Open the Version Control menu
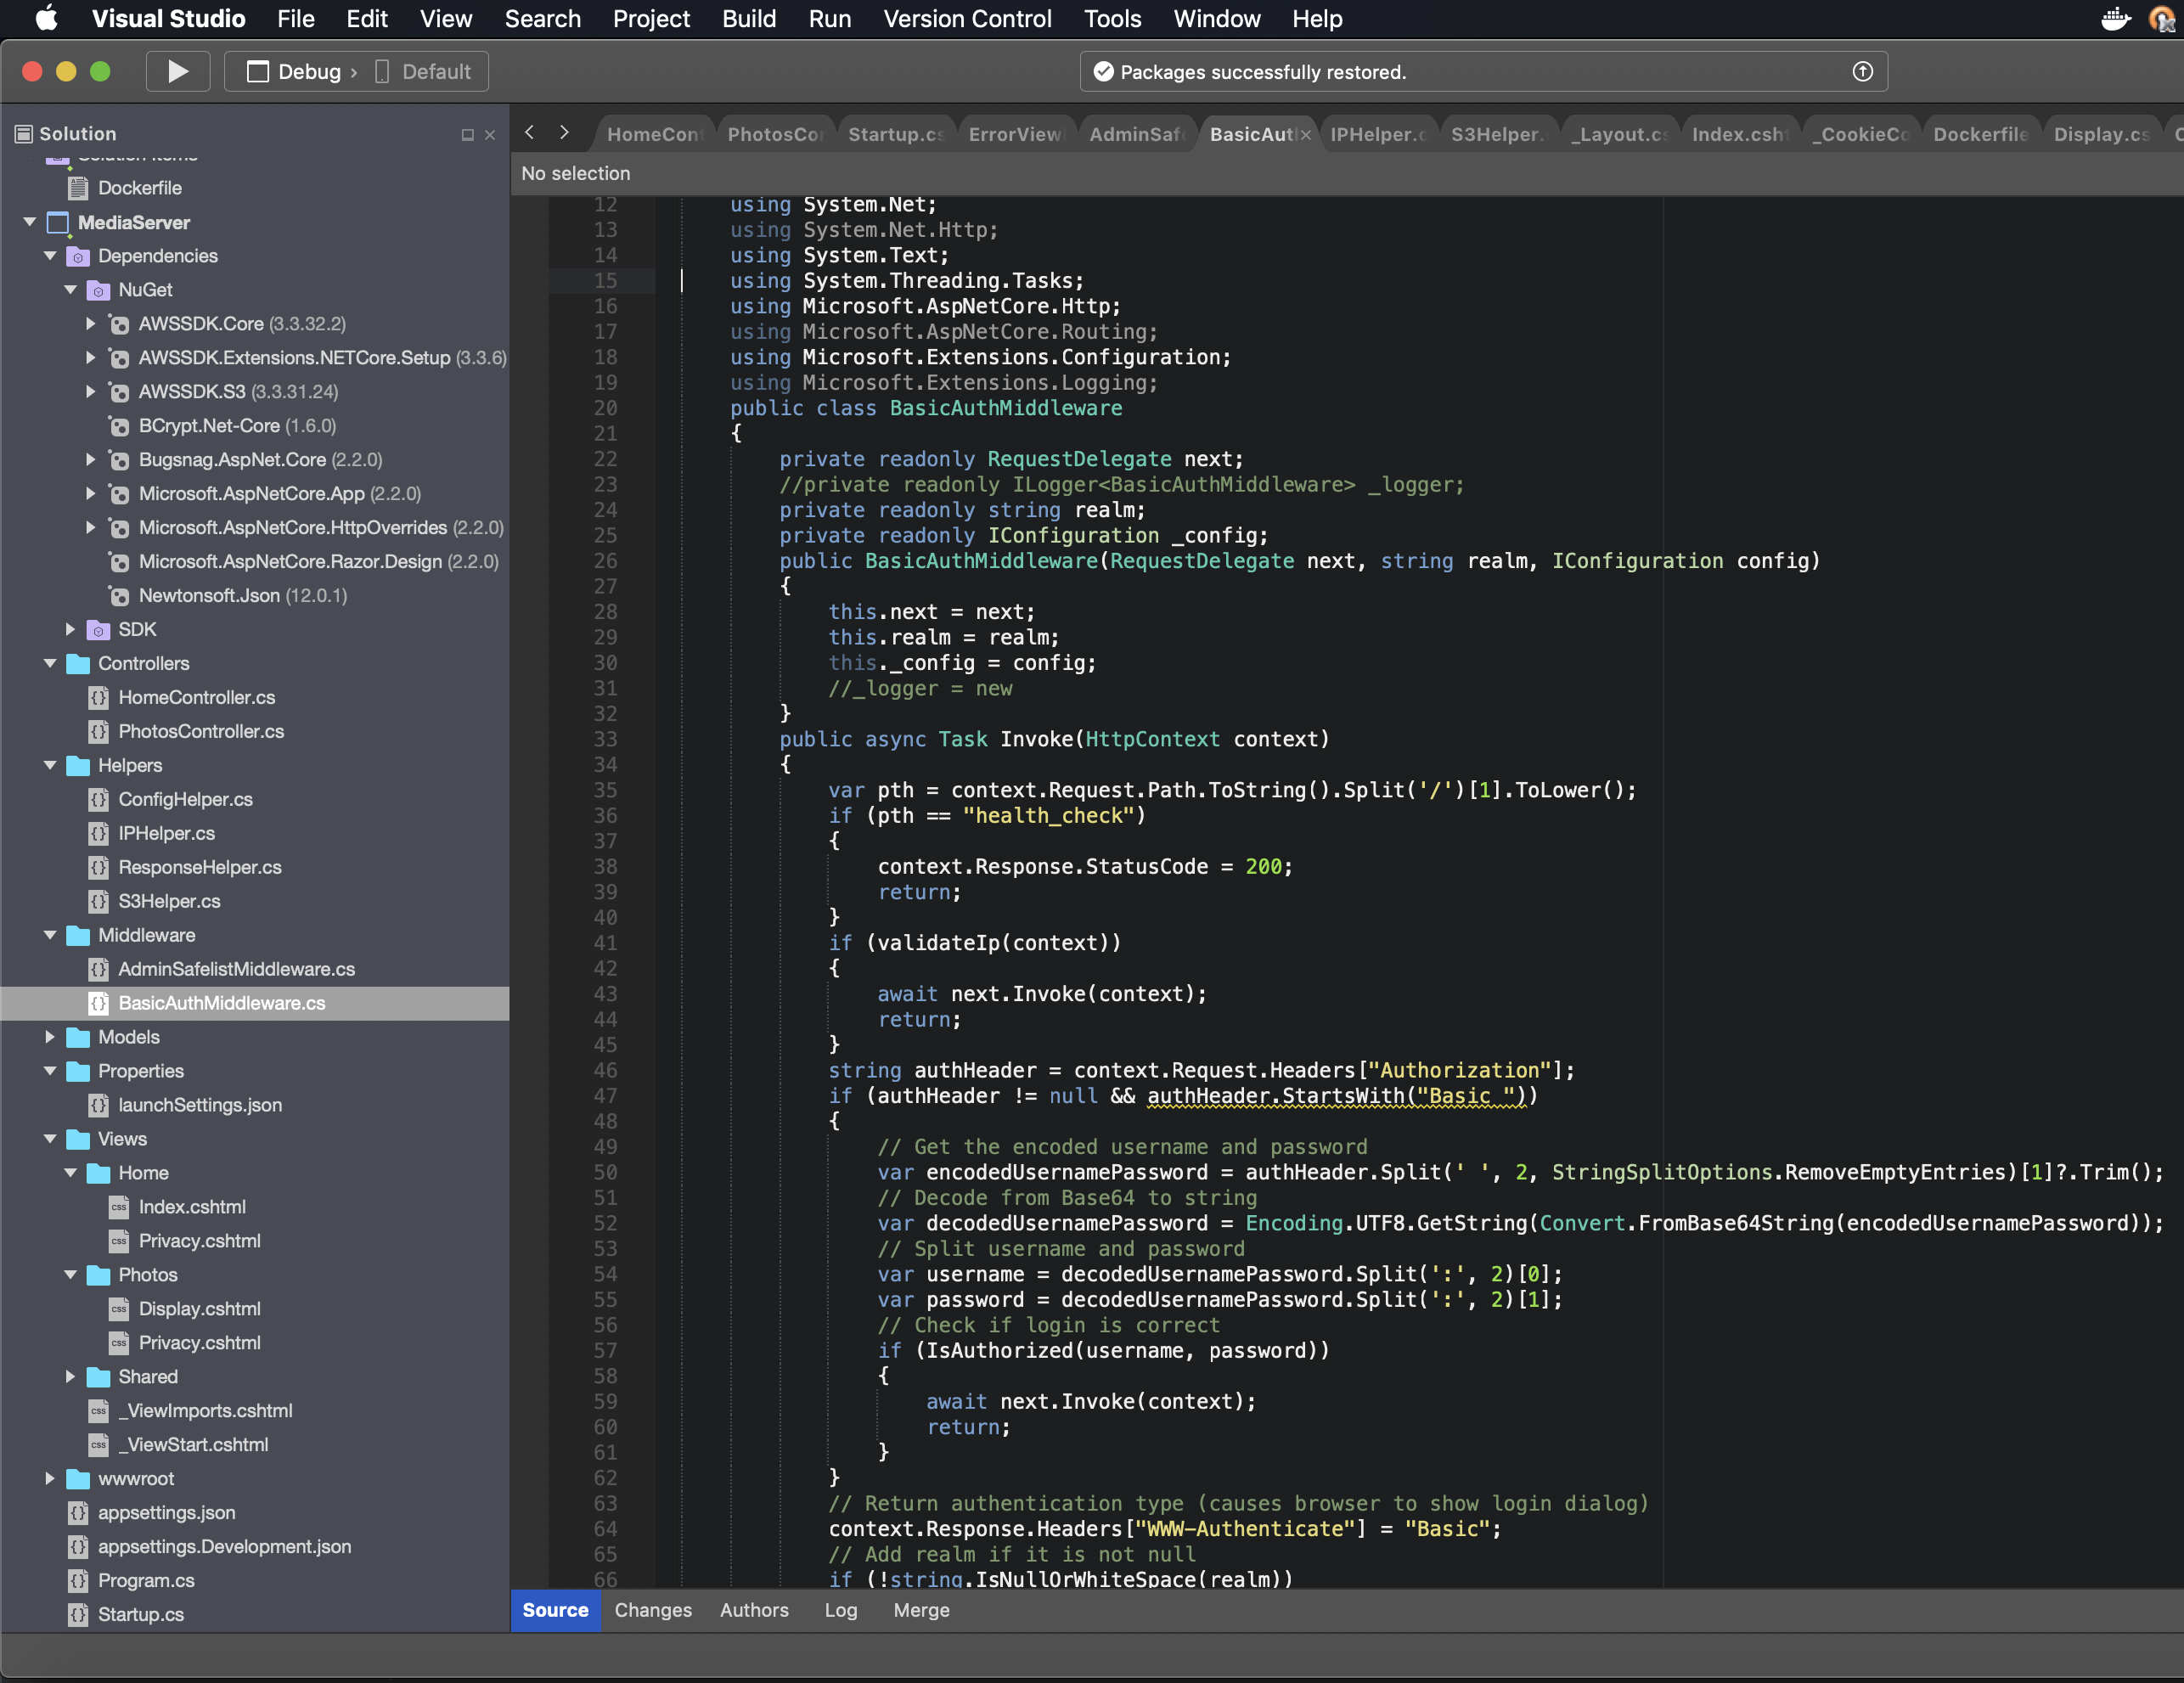Screen dimensions: 2184x1683 click(966, 19)
